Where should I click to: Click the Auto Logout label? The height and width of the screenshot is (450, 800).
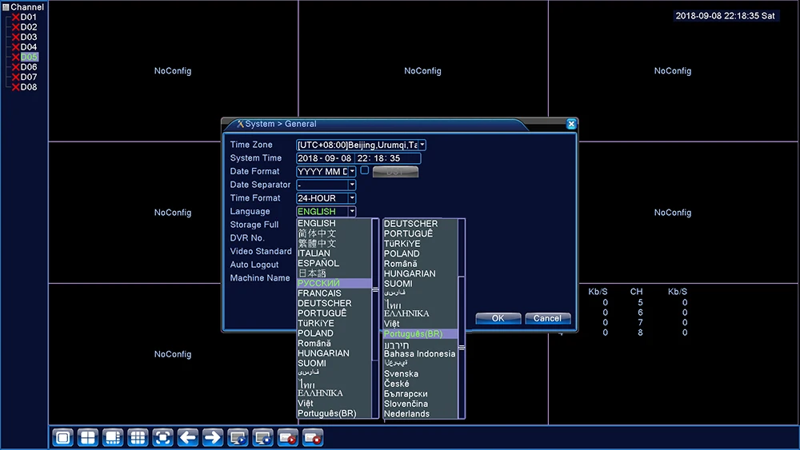254,265
